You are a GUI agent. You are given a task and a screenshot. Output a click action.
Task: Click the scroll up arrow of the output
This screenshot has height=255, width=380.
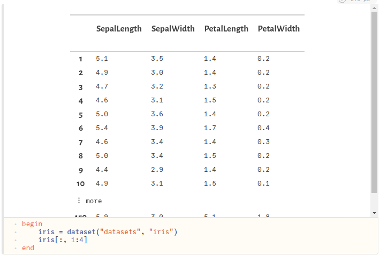[x=374, y=8]
